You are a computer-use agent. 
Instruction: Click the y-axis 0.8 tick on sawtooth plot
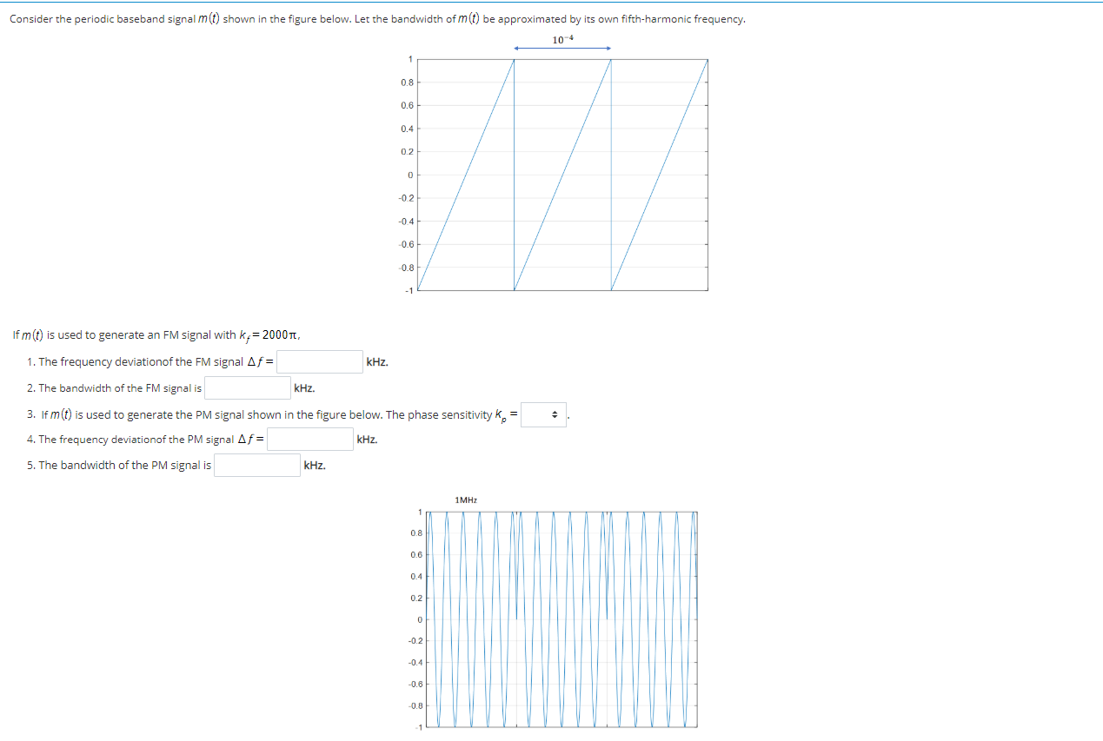point(406,82)
